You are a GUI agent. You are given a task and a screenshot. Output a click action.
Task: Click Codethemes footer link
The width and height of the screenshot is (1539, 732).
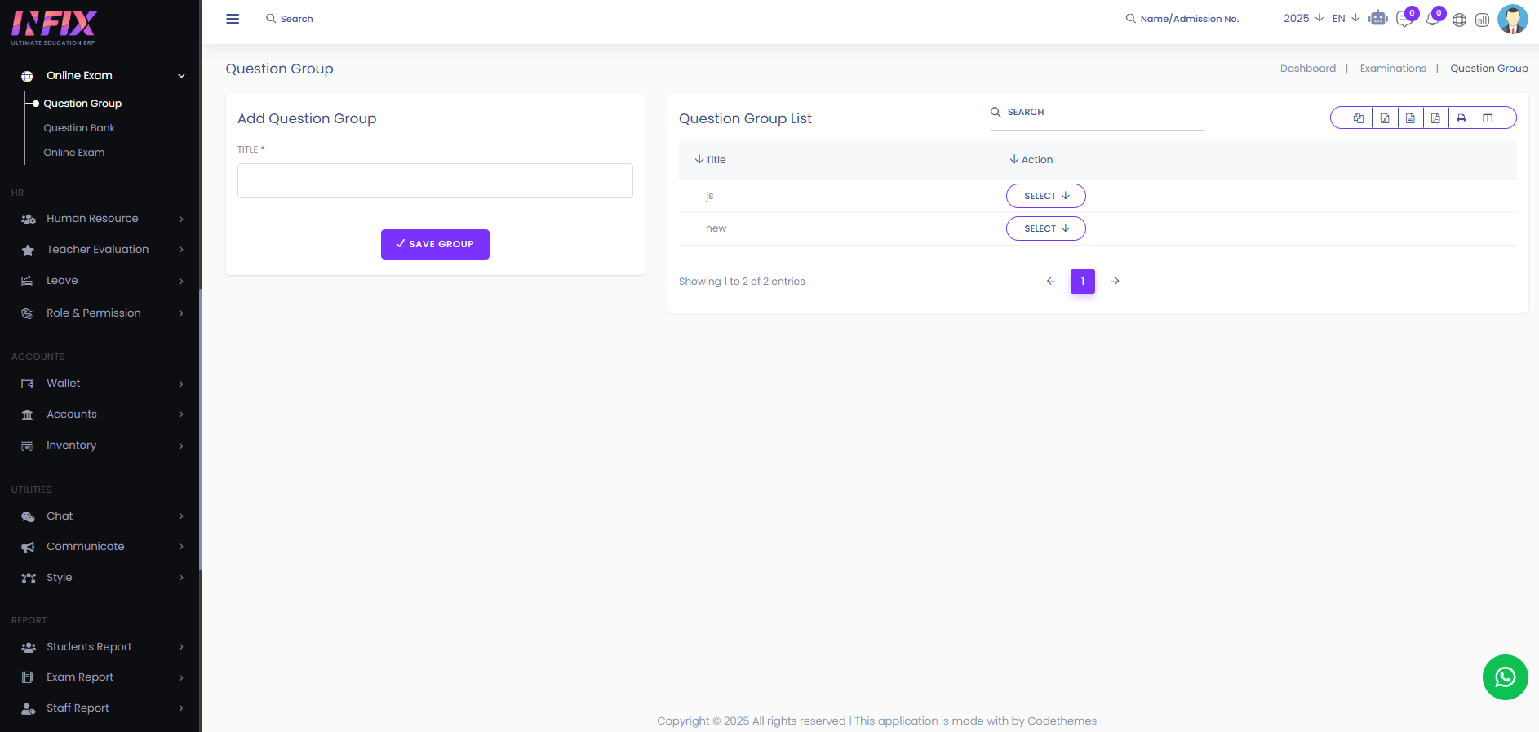1062,721
